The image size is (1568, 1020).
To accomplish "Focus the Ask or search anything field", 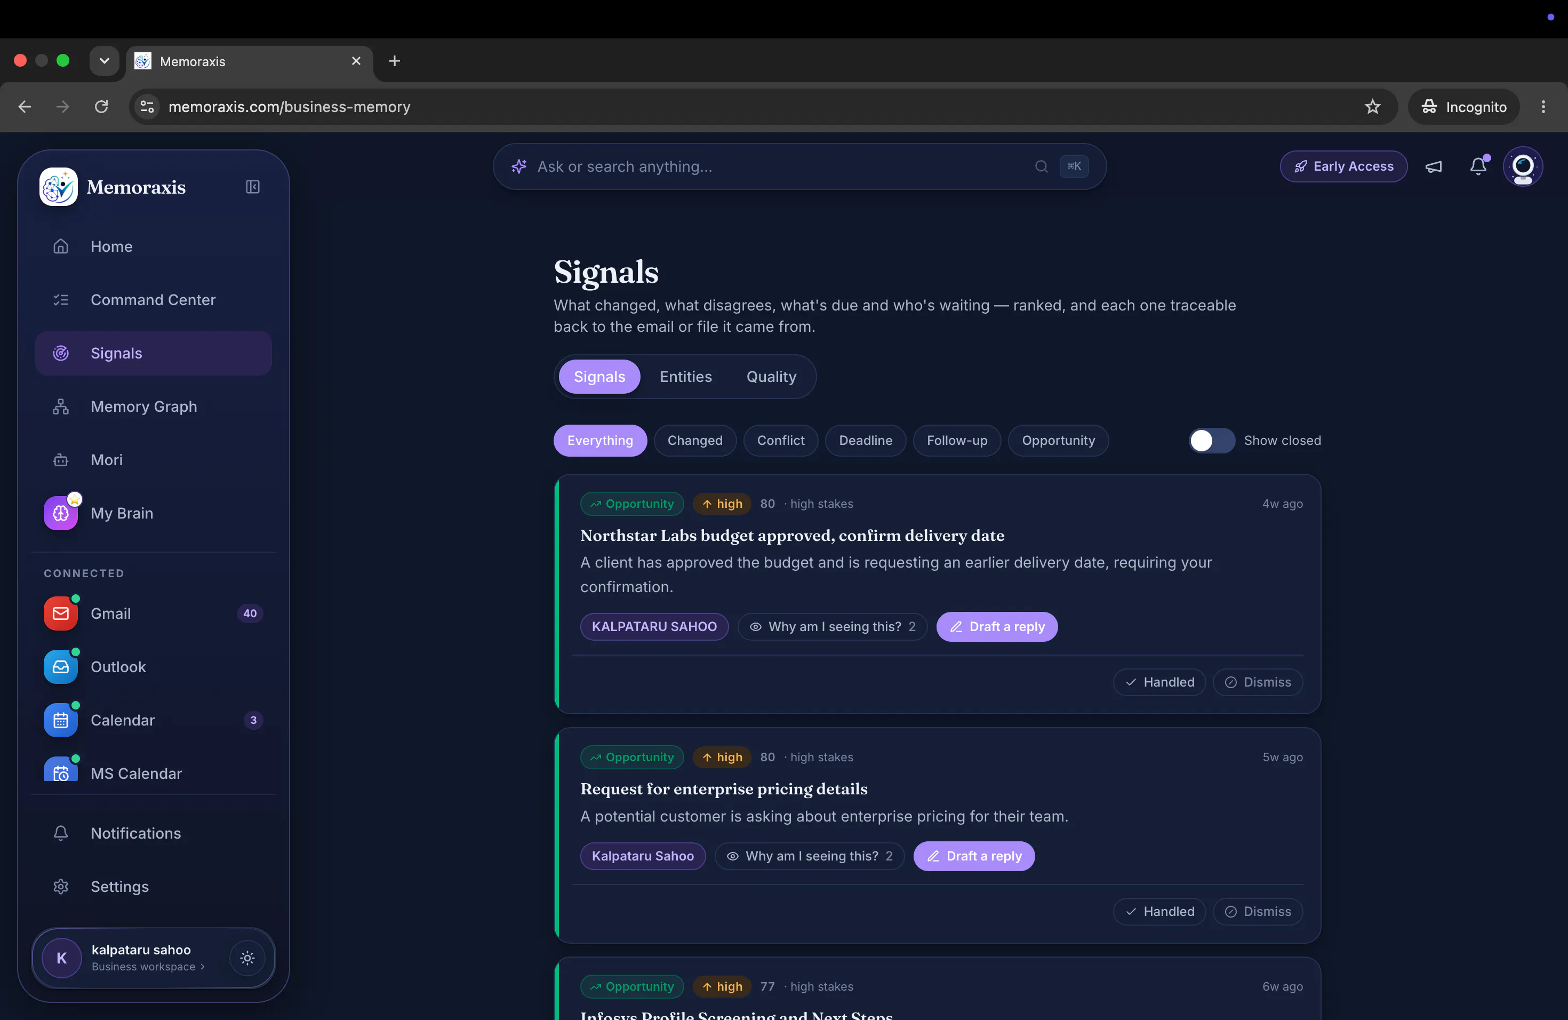I will [799, 166].
